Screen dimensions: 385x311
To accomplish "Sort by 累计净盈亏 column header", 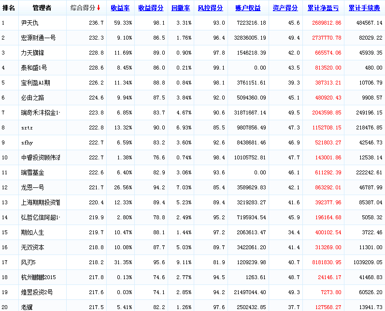I will [x=323, y=8].
